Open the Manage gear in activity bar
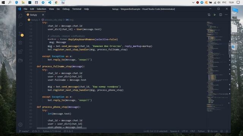Viewport: 243px width, 136px height. coord(20,125)
